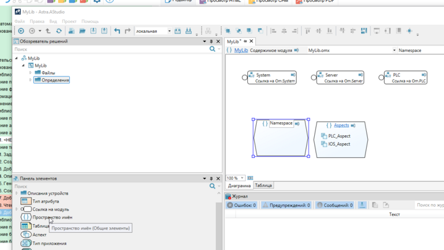Image resolution: width=444 pixels, height=250 pixels.
Task: Select the Тип атрибута element
Action: pyautogui.click(x=45, y=201)
